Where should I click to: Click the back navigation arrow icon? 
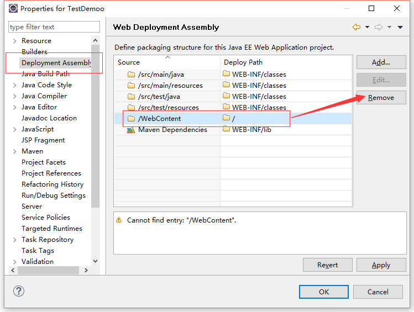[357, 27]
